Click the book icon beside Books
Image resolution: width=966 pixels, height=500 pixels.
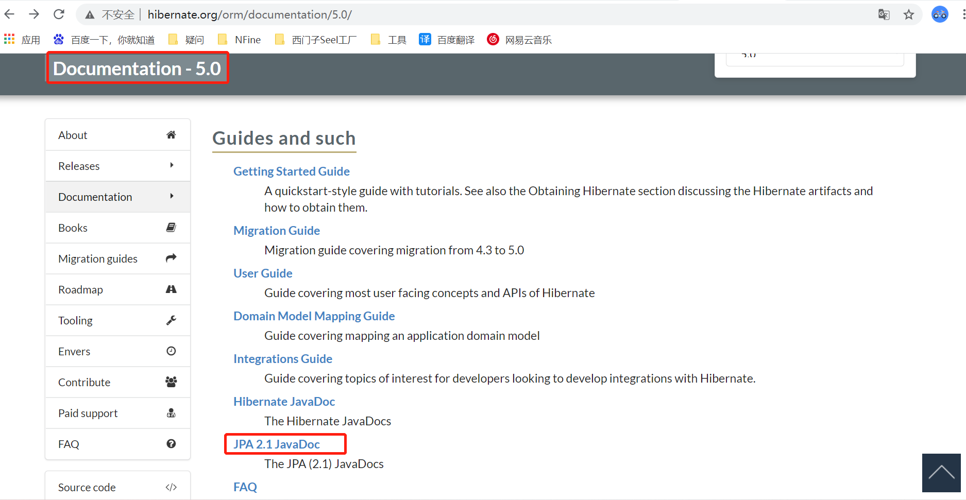click(x=171, y=228)
